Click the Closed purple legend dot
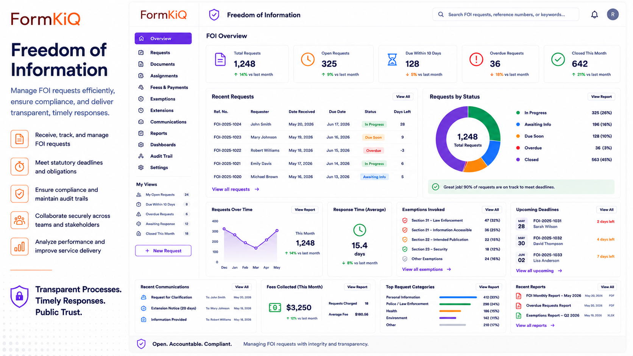 [x=518, y=160]
